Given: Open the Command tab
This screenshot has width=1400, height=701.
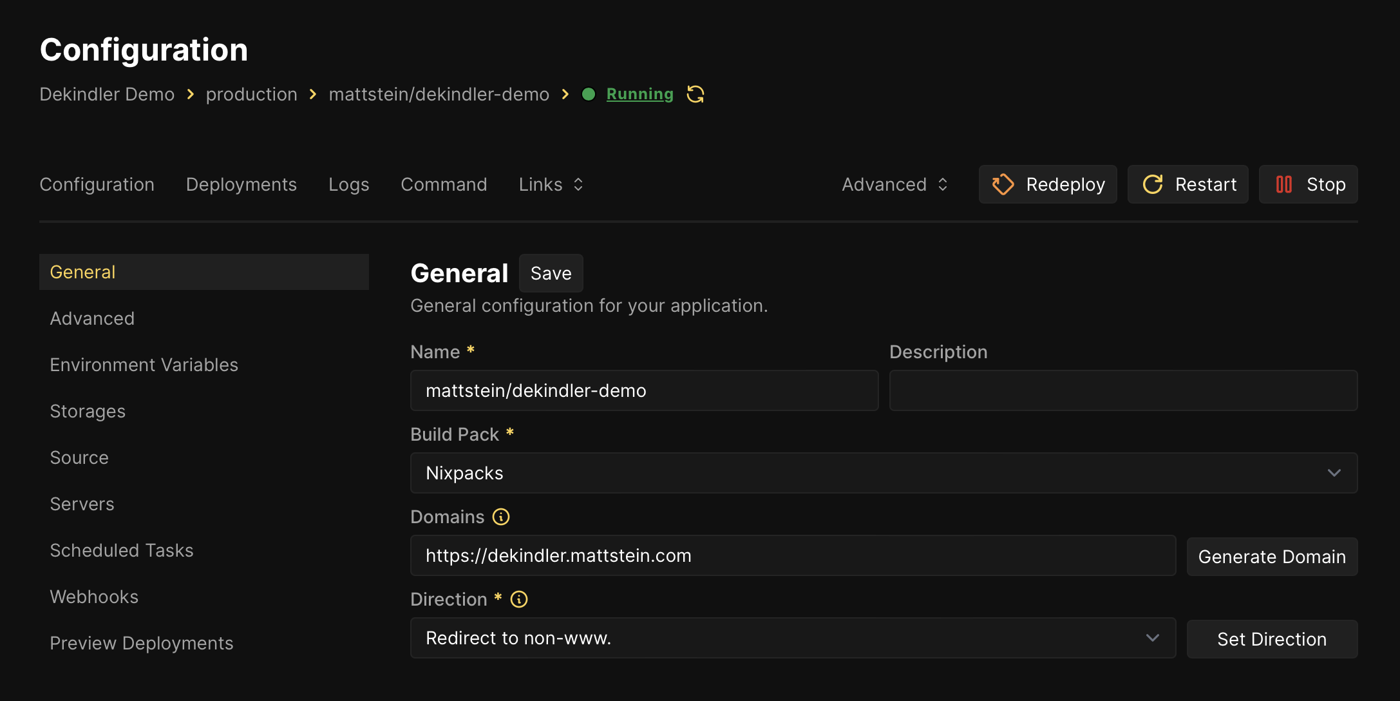Looking at the screenshot, I should click(444, 184).
